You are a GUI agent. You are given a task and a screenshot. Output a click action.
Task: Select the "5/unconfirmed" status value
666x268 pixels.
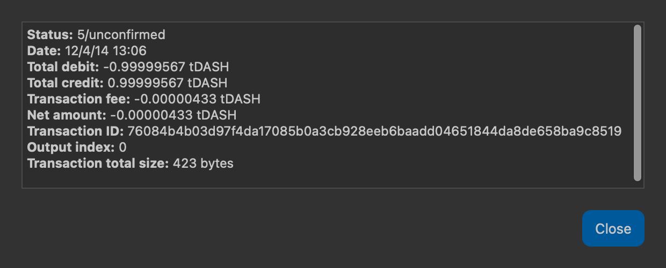pos(121,35)
